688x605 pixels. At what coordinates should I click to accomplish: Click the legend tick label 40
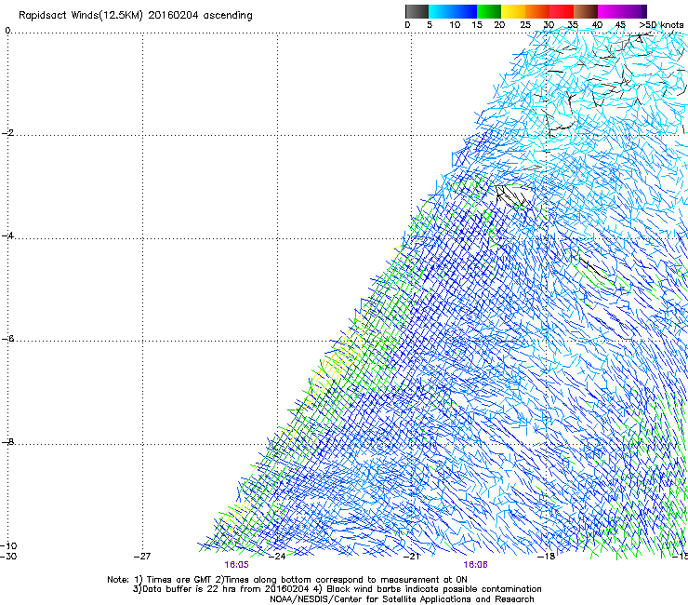click(597, 25)
